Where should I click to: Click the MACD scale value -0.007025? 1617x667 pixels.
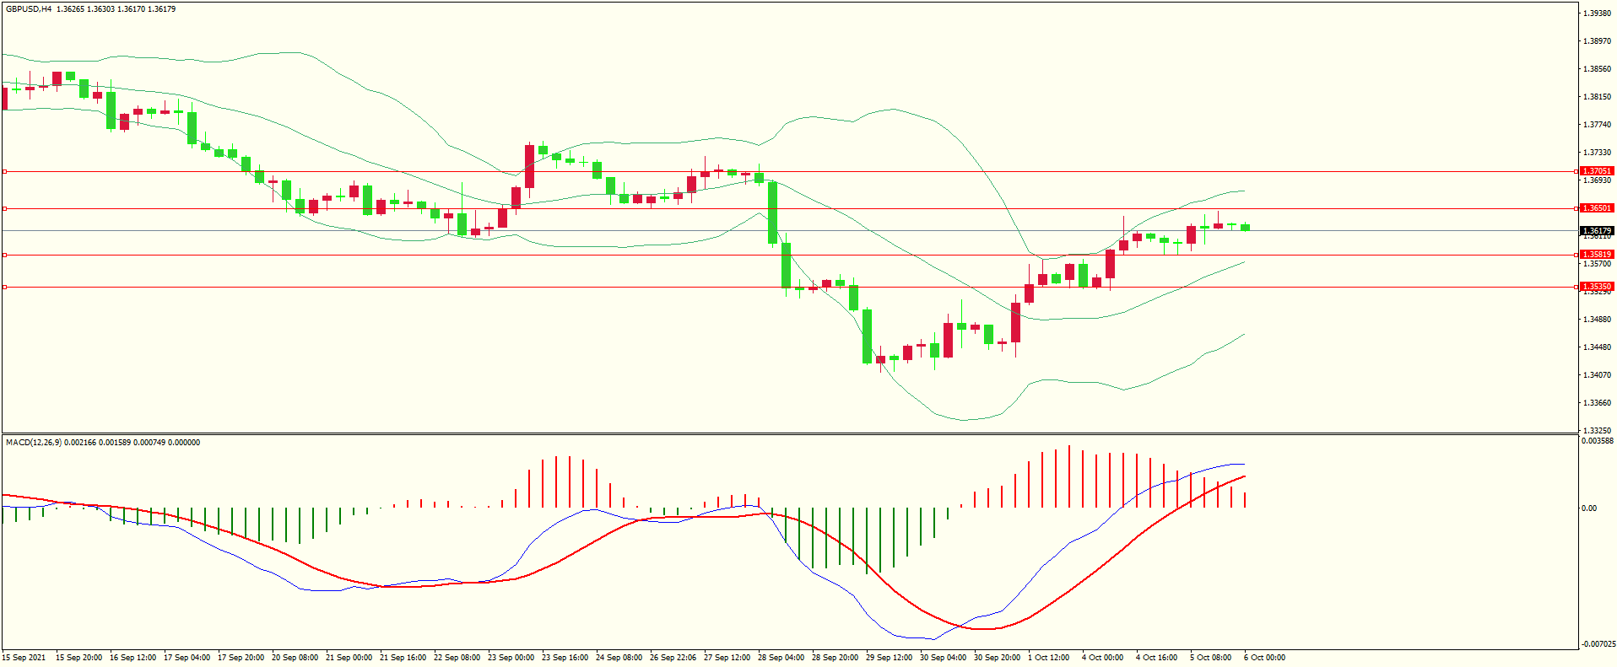1598,644
